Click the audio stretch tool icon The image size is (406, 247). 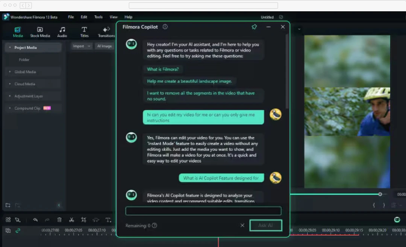(x=96, y=220)
